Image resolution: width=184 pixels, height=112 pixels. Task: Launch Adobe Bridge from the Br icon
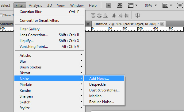pos(109,6)
